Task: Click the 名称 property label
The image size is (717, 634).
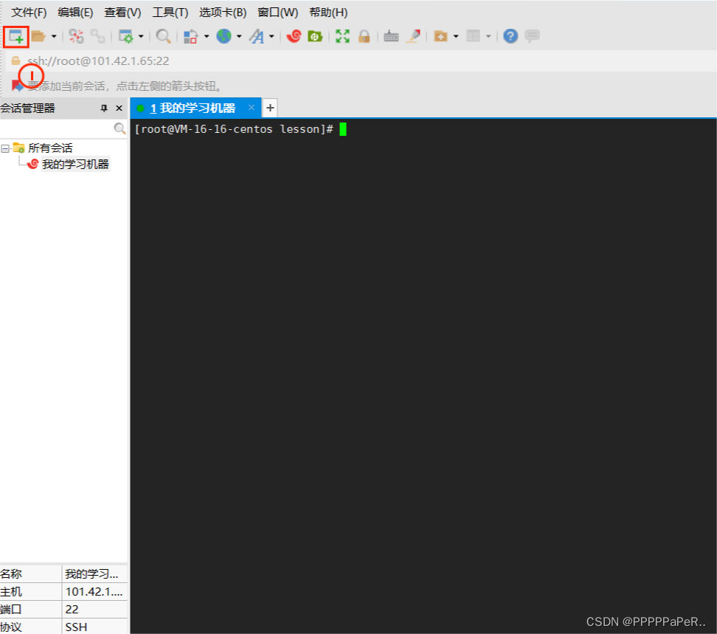Action: pyautogui.click(x=11, y=574)
